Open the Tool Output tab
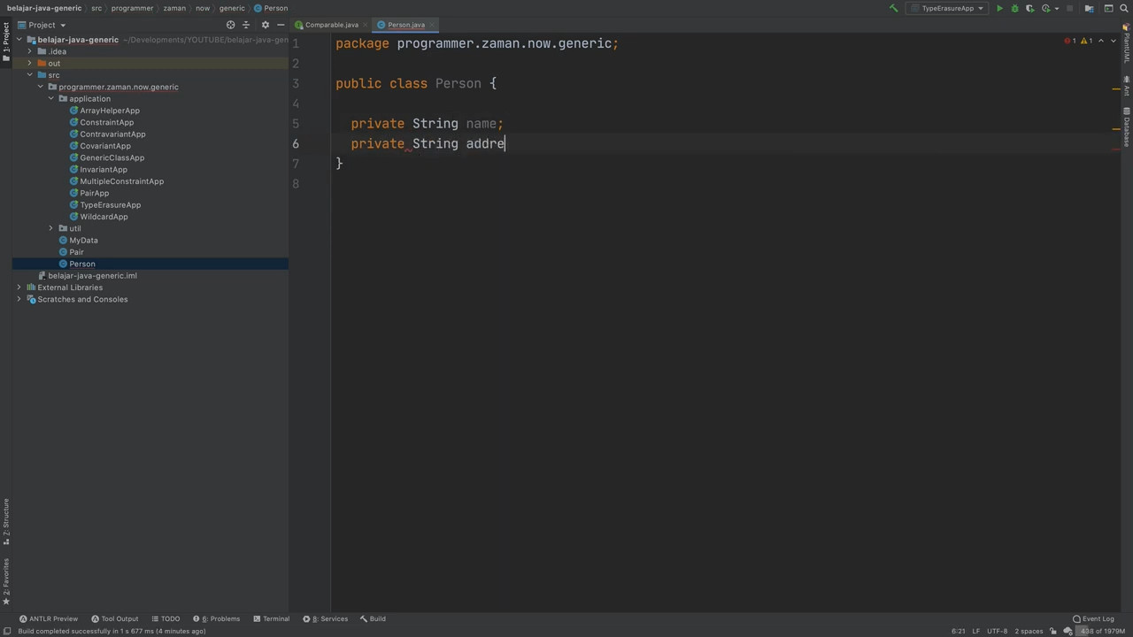 click(x=115, y=618)
